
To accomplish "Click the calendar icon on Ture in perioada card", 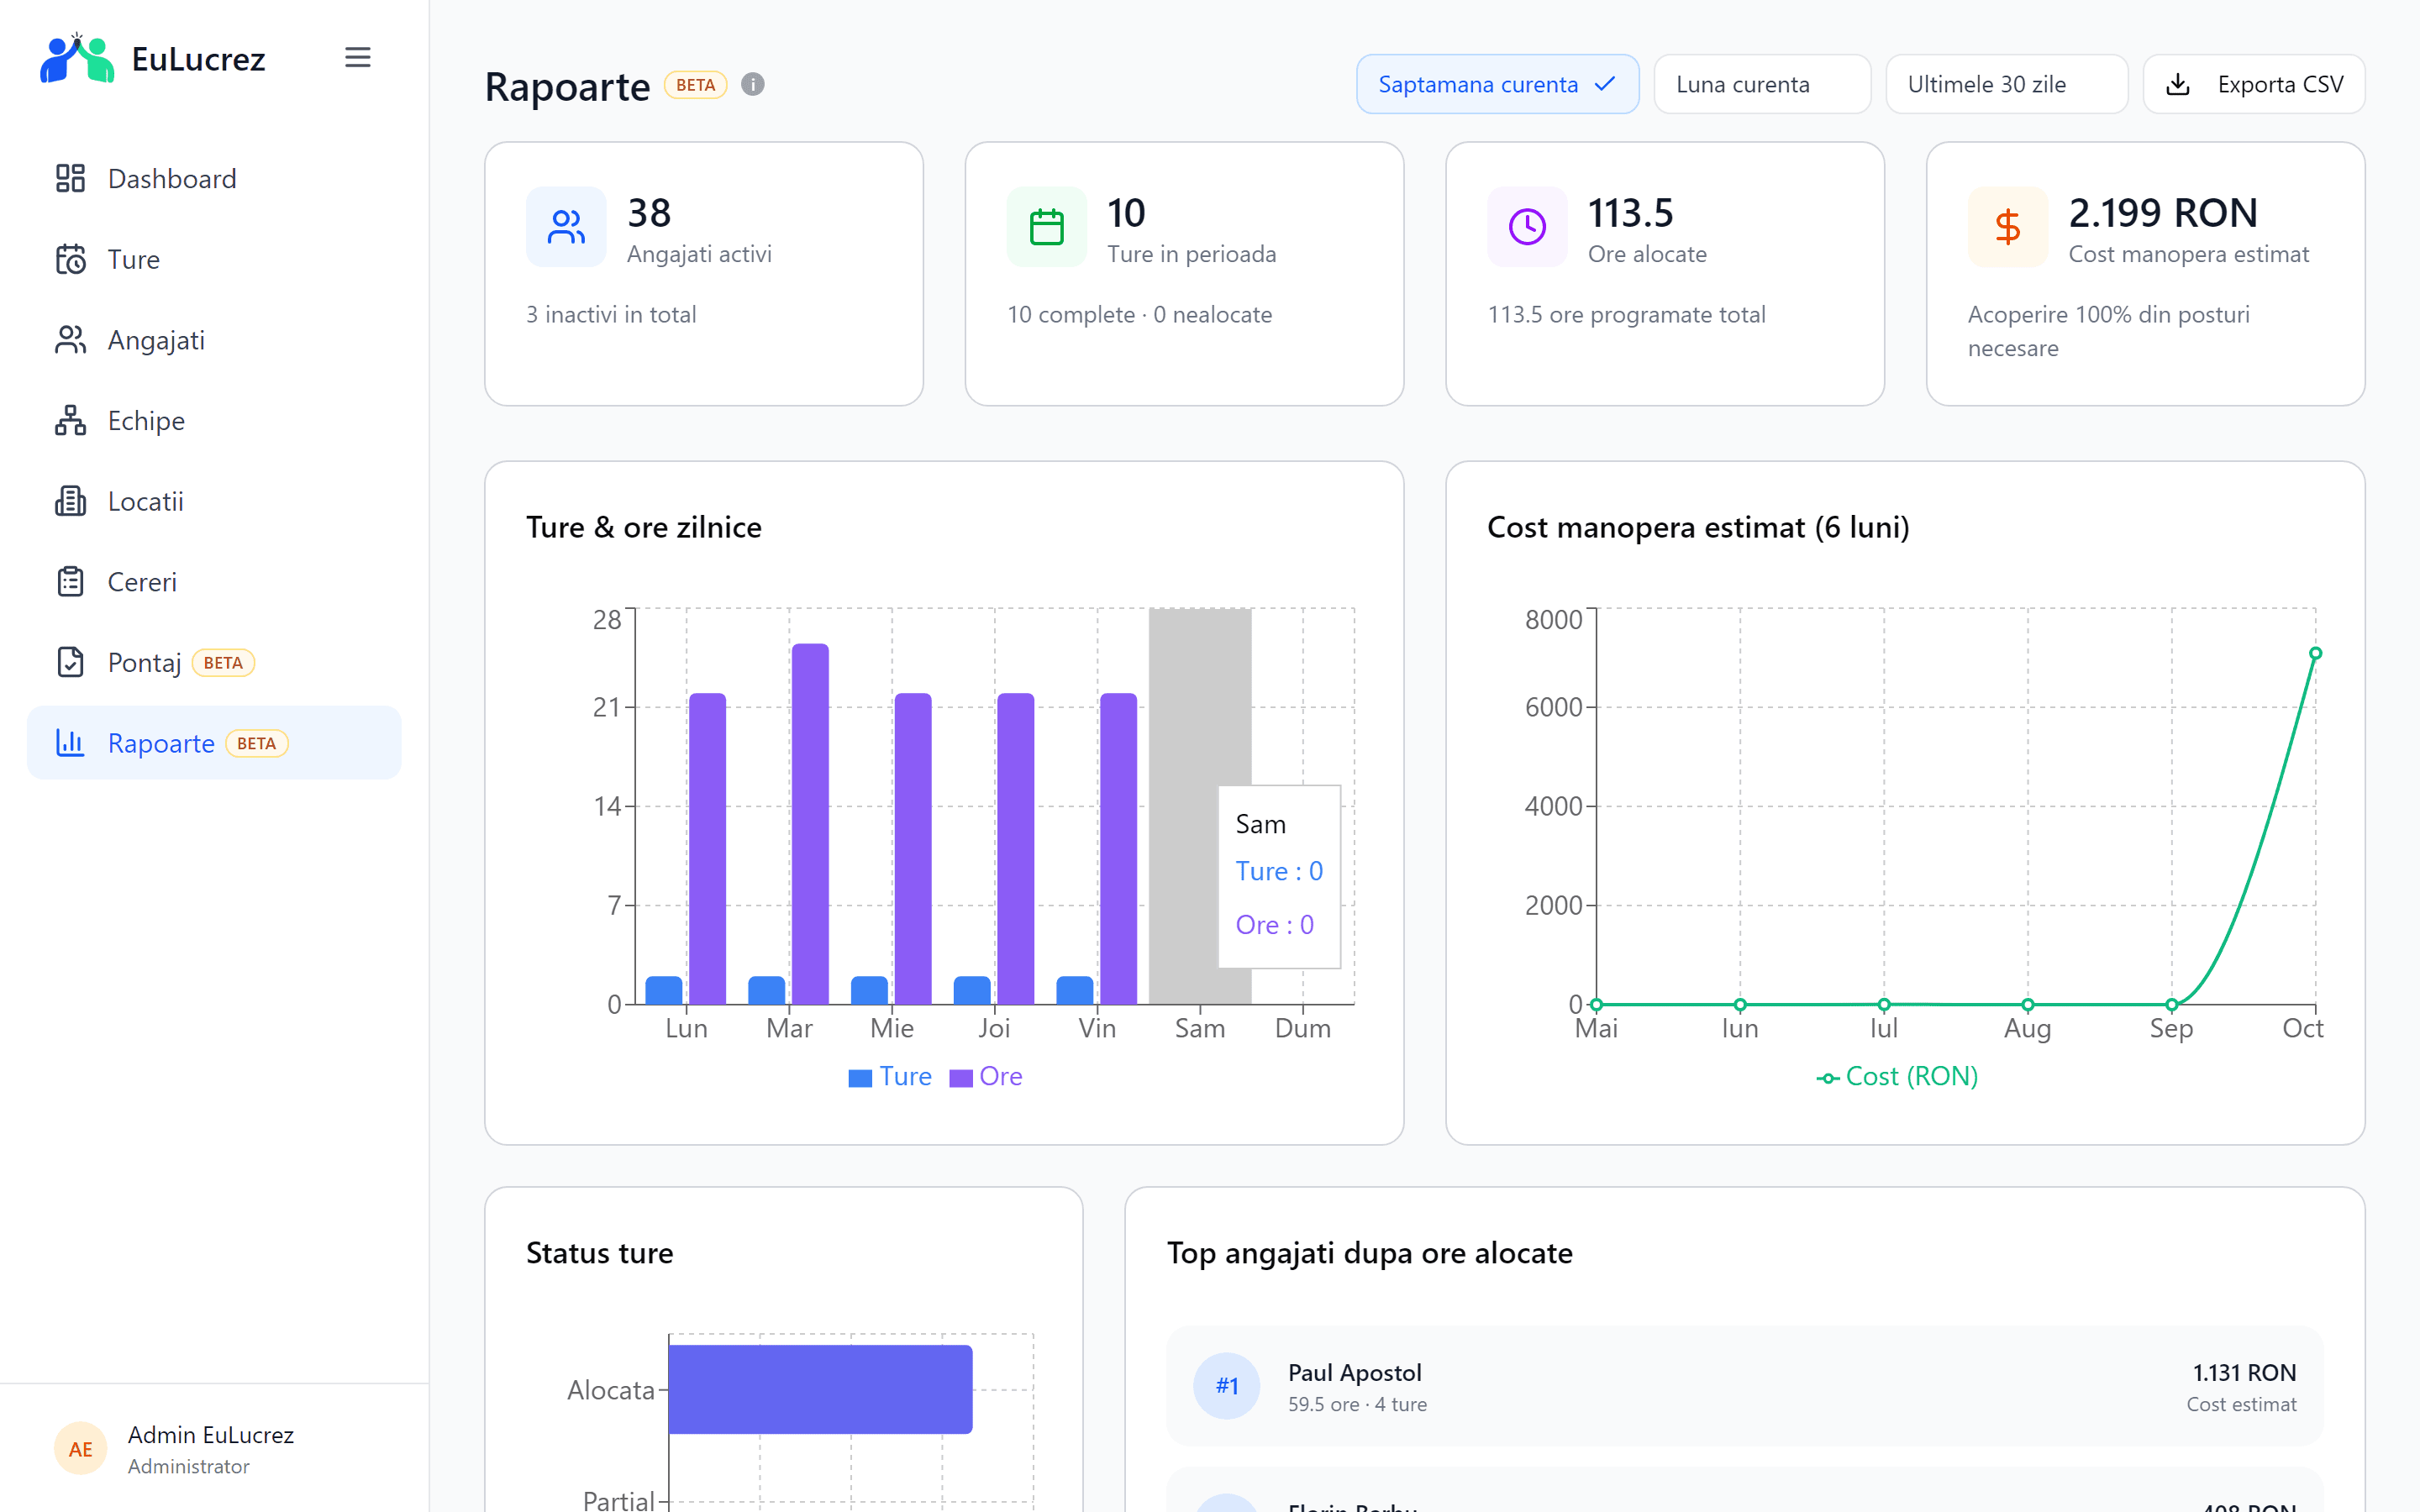I will click(1047, 227).
